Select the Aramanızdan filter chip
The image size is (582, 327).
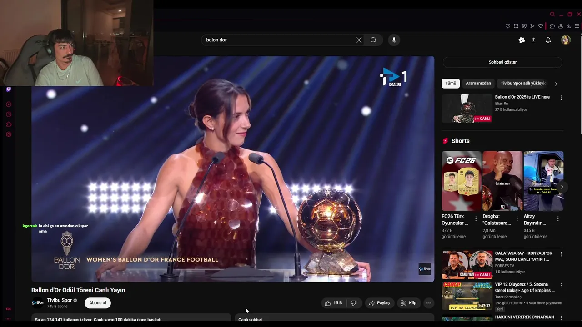tap(478, 84)
